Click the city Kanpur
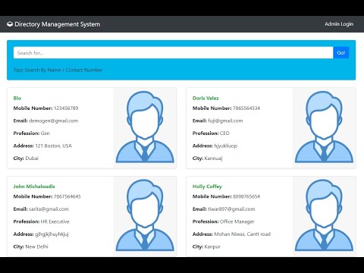 click(x=212, y=246)
